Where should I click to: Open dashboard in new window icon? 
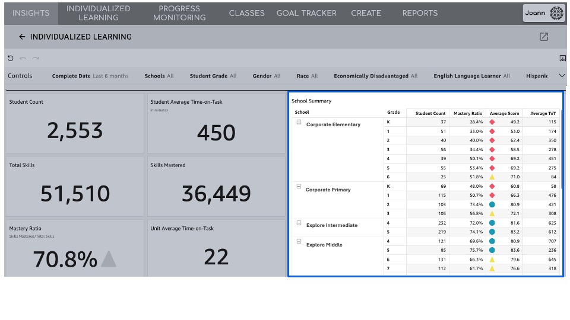point(543,37)
